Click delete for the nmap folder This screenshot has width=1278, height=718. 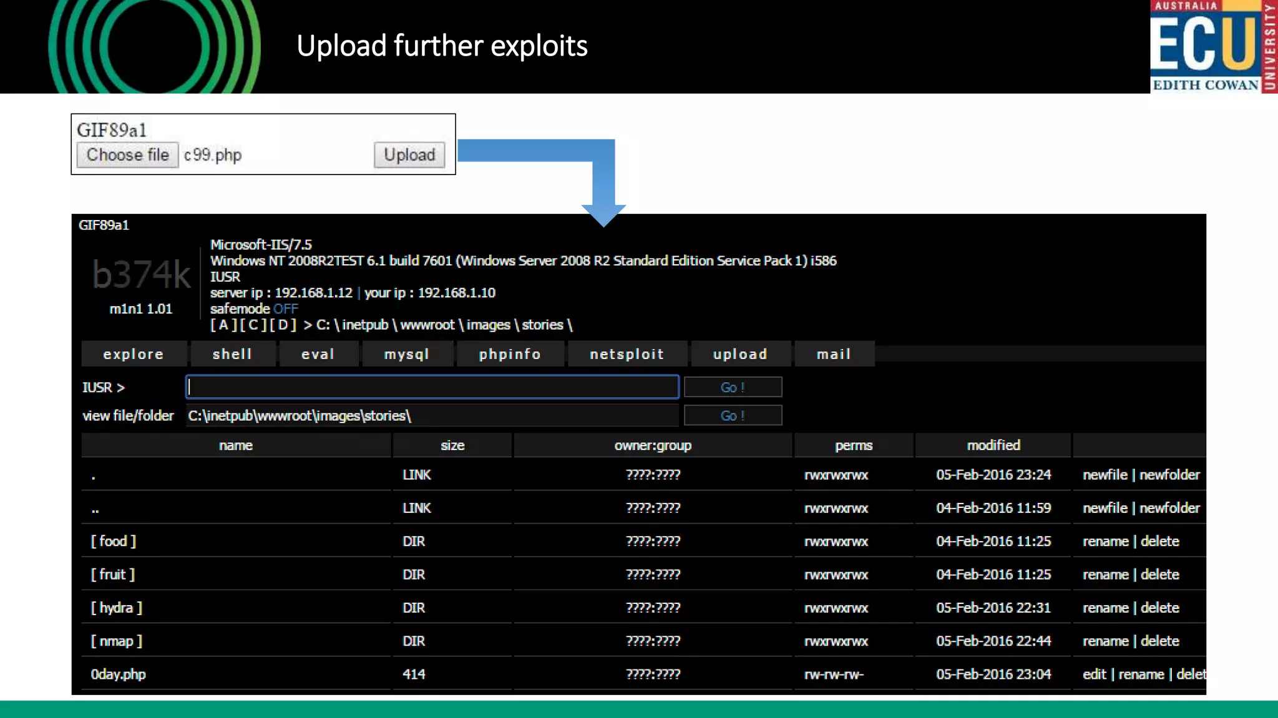[x=1160, y=641]
